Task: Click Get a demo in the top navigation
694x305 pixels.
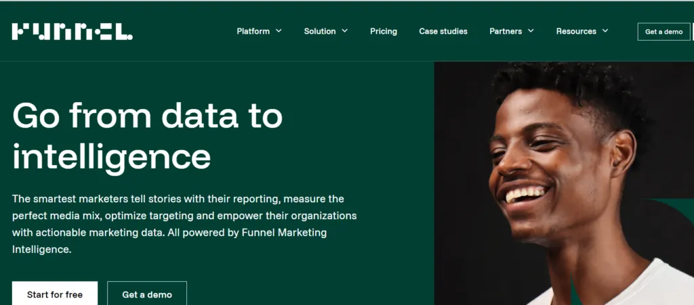Action: point(664,32)
